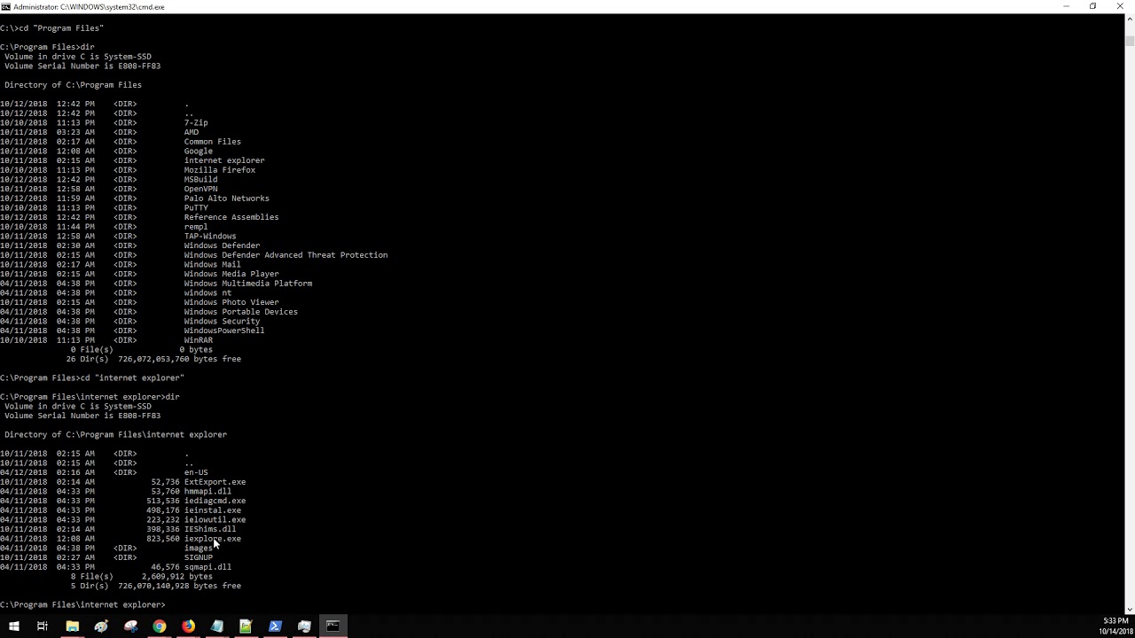Click 'Windows Defender Advanced Threat Protection' entry
Viewport: 1135px width, 638px height.
(286, 255)
